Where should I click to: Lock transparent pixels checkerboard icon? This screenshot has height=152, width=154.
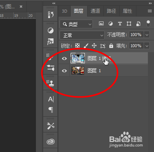click(x=77, y=45)
